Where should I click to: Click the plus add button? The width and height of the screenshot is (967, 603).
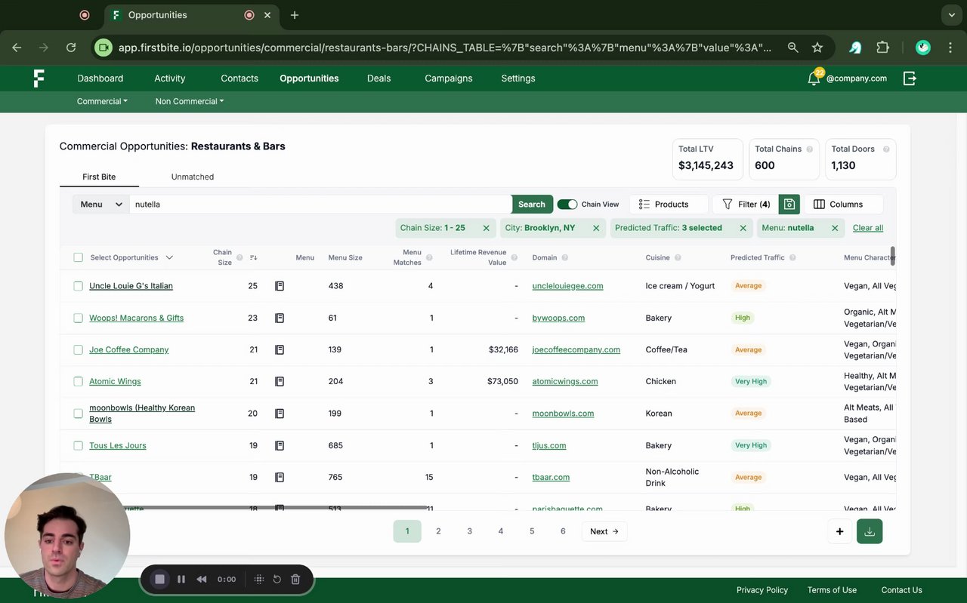[839, 531]
